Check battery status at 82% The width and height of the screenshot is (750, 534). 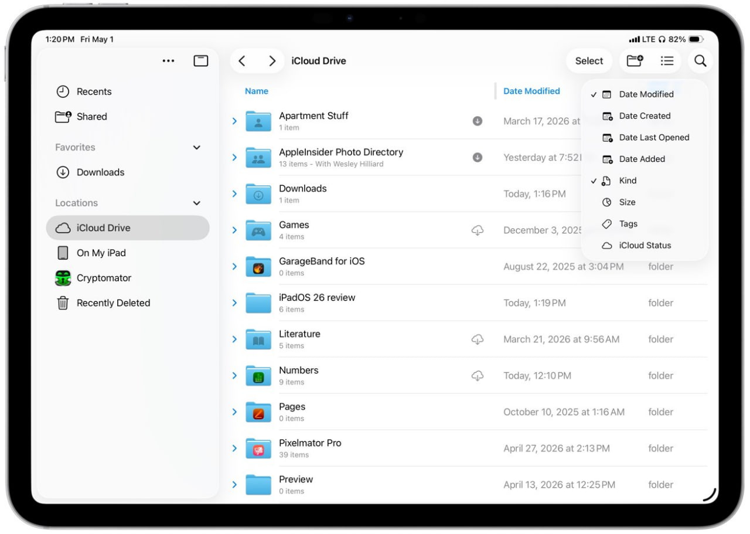[686, 39]
